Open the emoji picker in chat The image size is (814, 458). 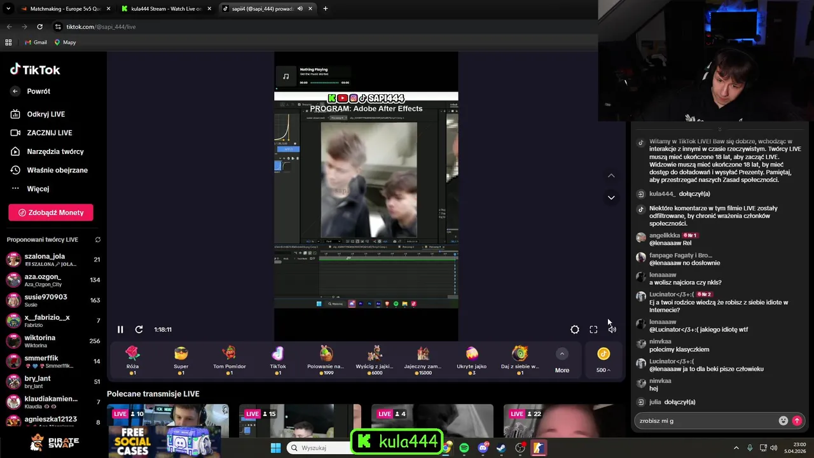783,420
